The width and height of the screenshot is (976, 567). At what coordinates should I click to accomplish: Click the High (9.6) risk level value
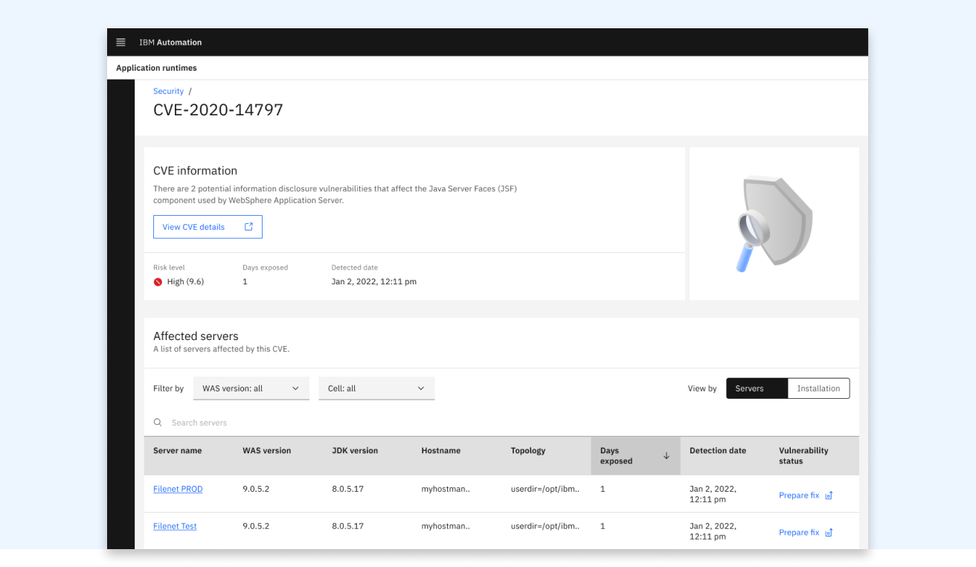[x=185, y=282]
